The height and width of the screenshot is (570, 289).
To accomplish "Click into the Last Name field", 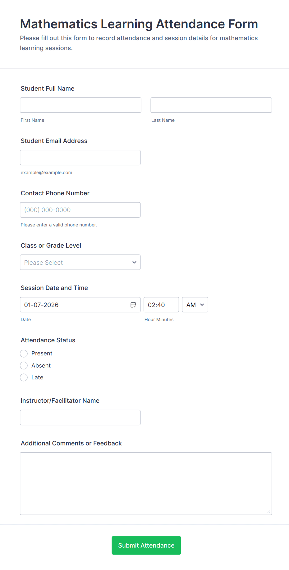I will 211,105.
